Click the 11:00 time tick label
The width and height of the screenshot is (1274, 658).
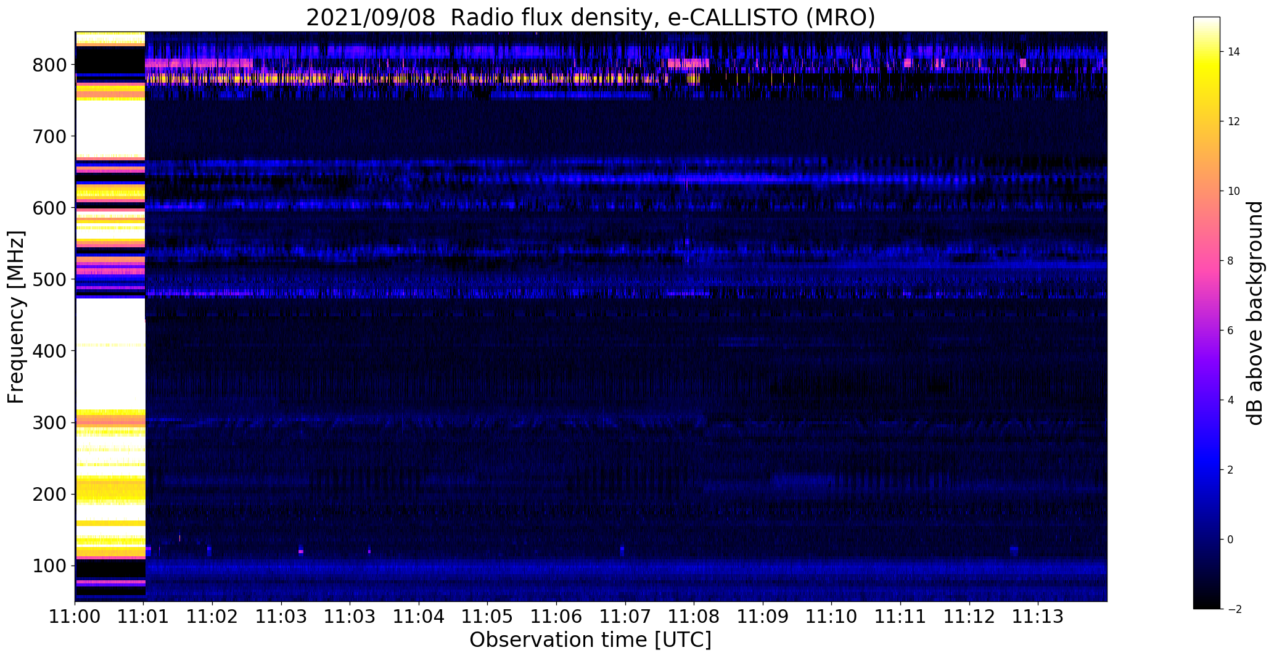[75, 616]
